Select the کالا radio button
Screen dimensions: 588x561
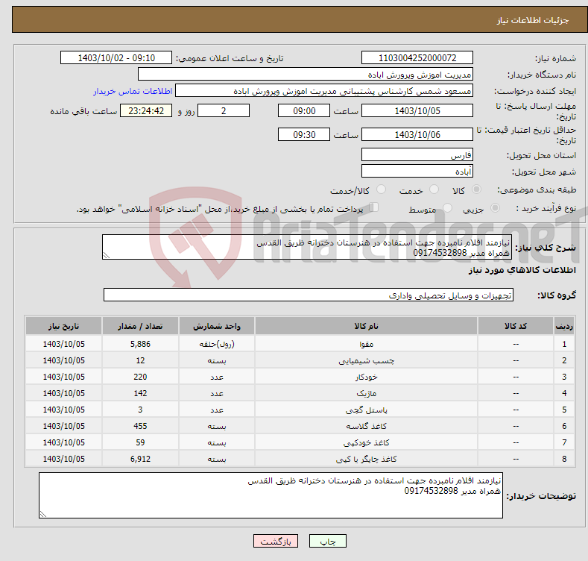(x=476, y=189)
